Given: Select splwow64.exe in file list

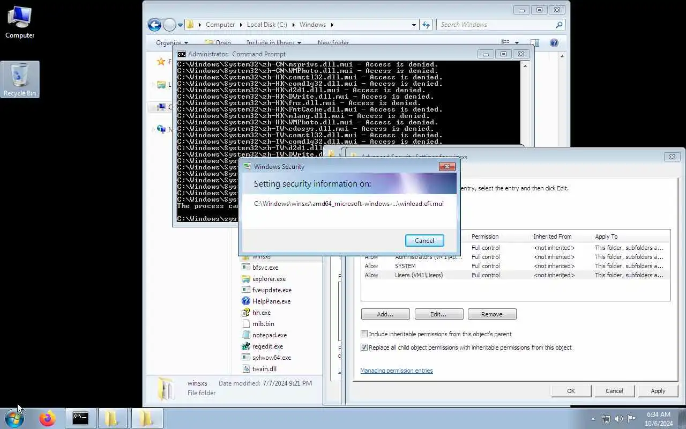Looking at the screenshot, I should tap(271, 358).
